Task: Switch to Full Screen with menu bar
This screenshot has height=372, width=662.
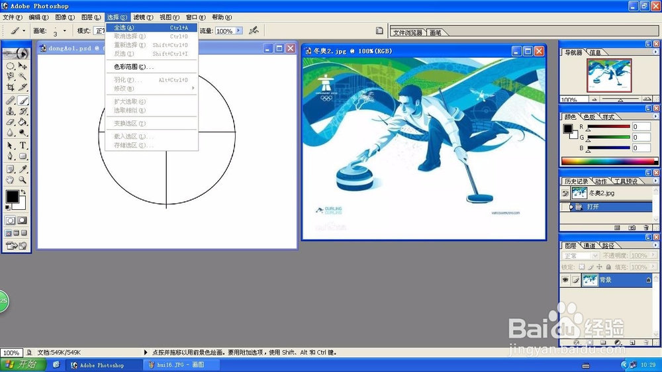Action: 17,233
